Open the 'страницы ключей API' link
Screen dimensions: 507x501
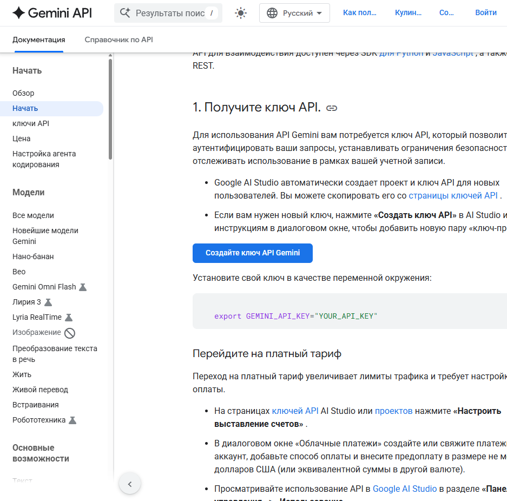coord(453,196)
